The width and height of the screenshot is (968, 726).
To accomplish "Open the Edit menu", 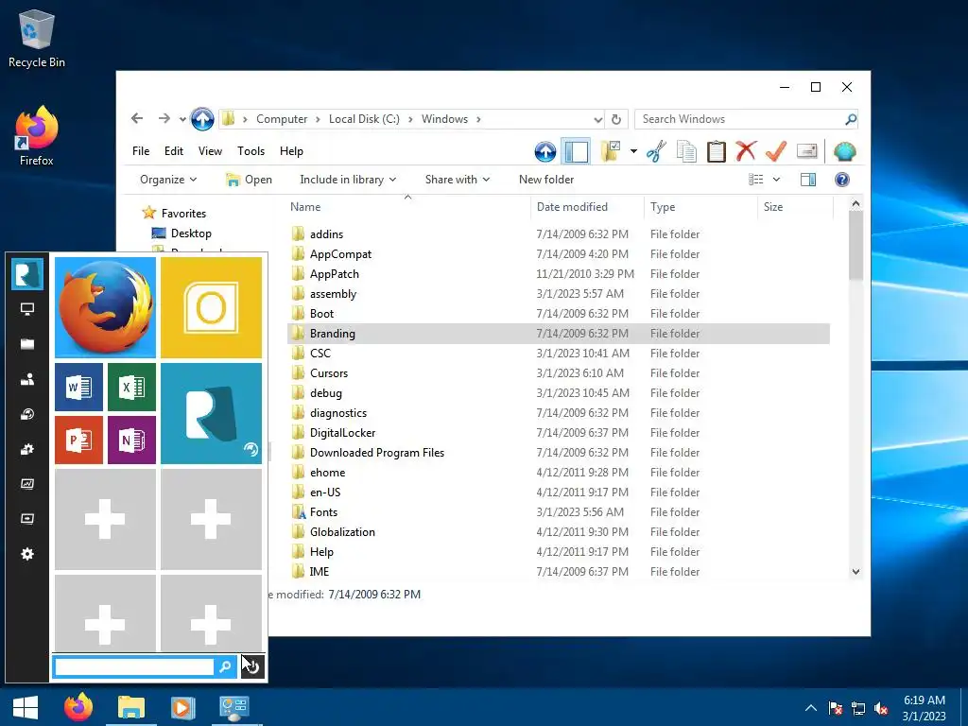I will click(x=174, y=151).
